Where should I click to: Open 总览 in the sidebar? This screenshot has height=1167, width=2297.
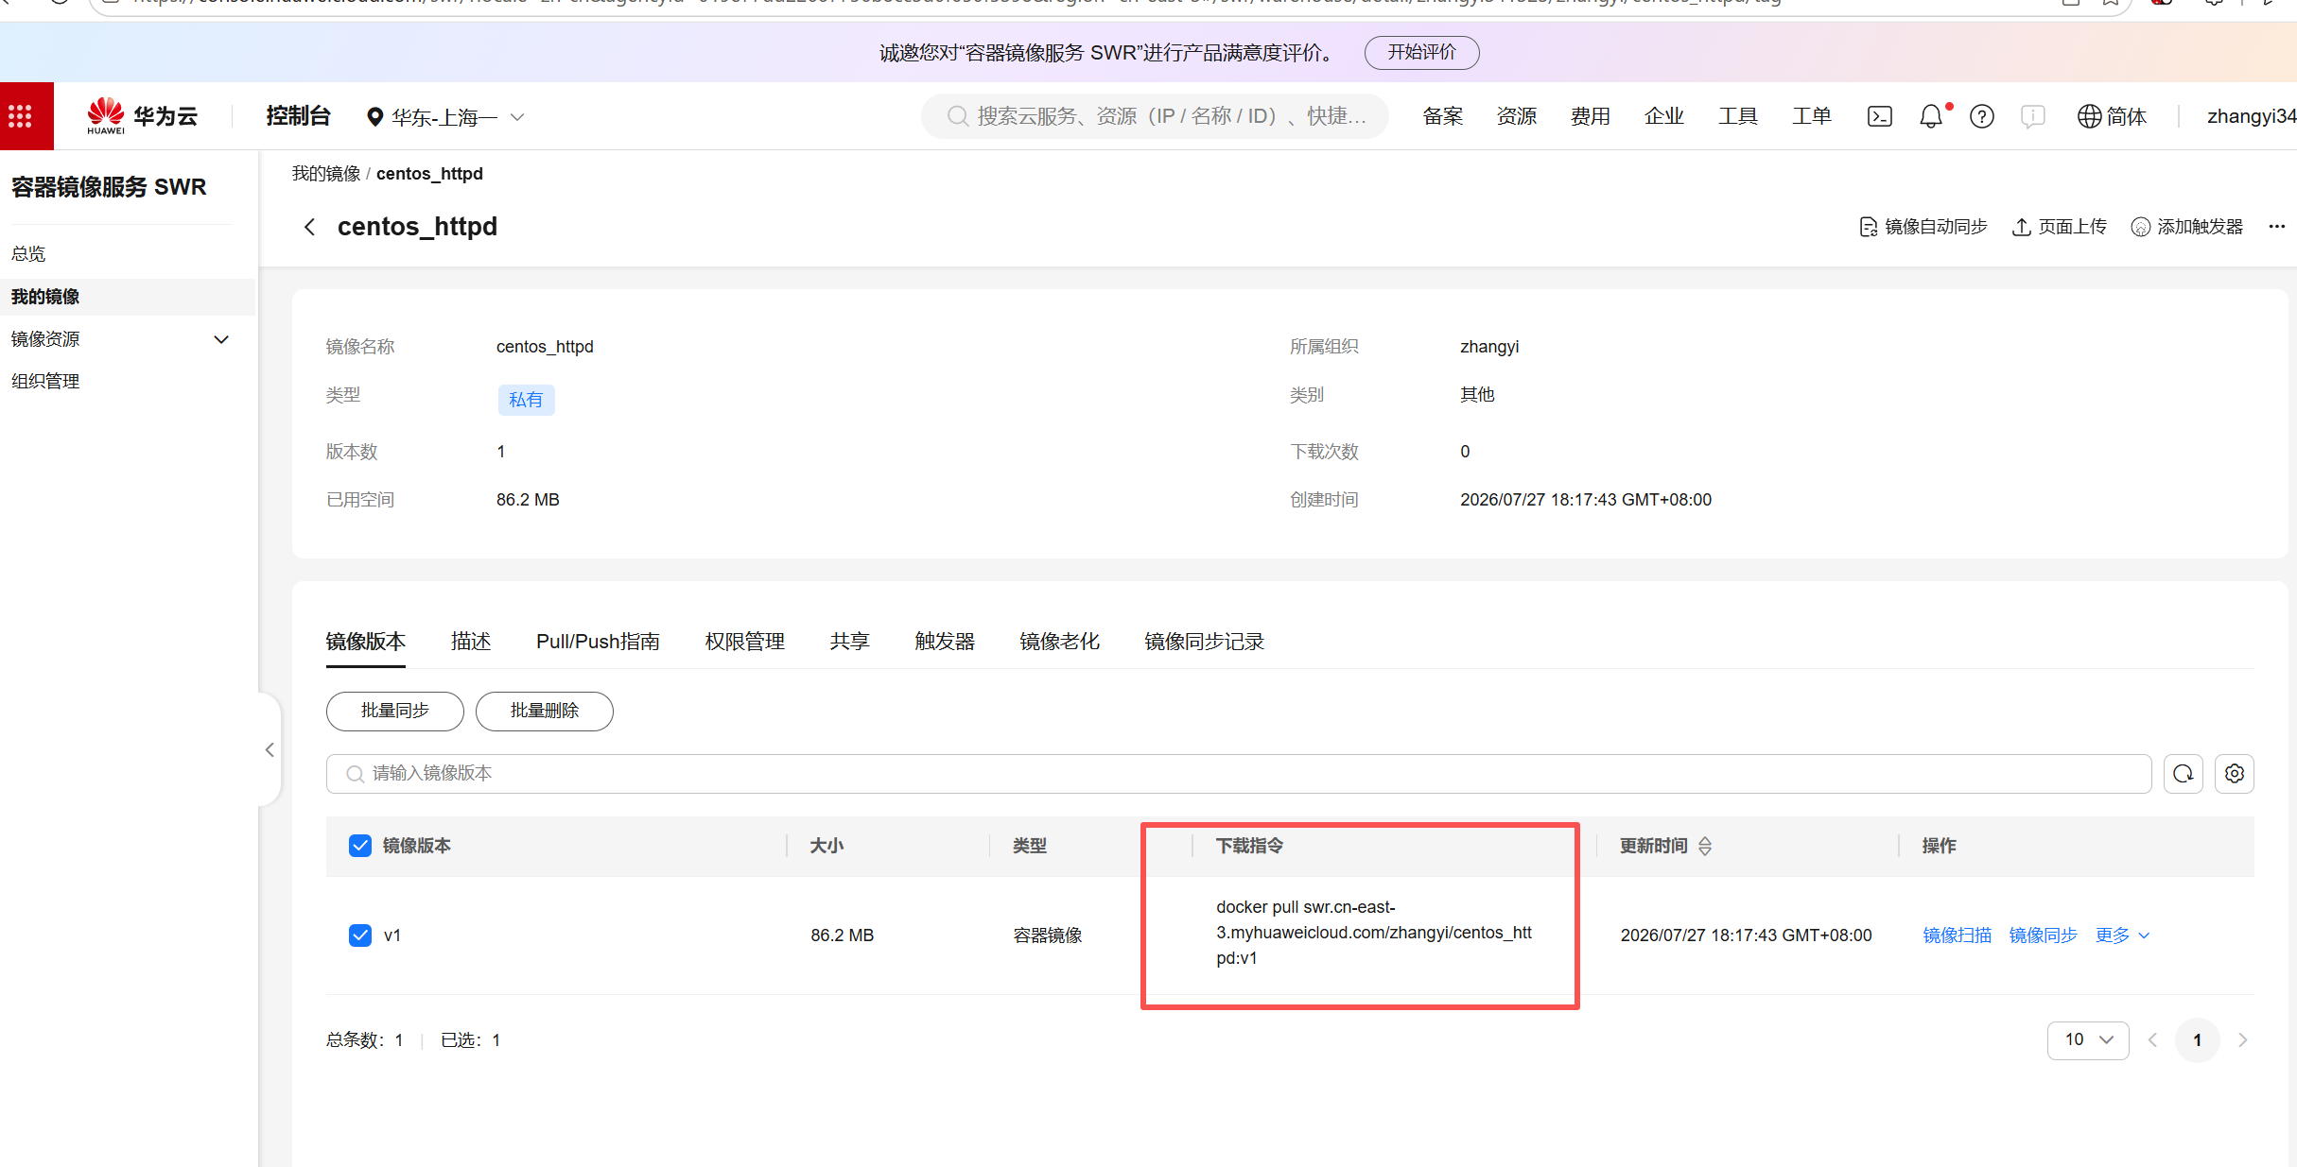click(x=28, y=254)
